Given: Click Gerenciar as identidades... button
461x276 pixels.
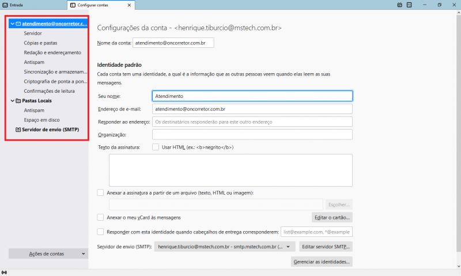Looking at the screenshot, I should pos(322,262).
